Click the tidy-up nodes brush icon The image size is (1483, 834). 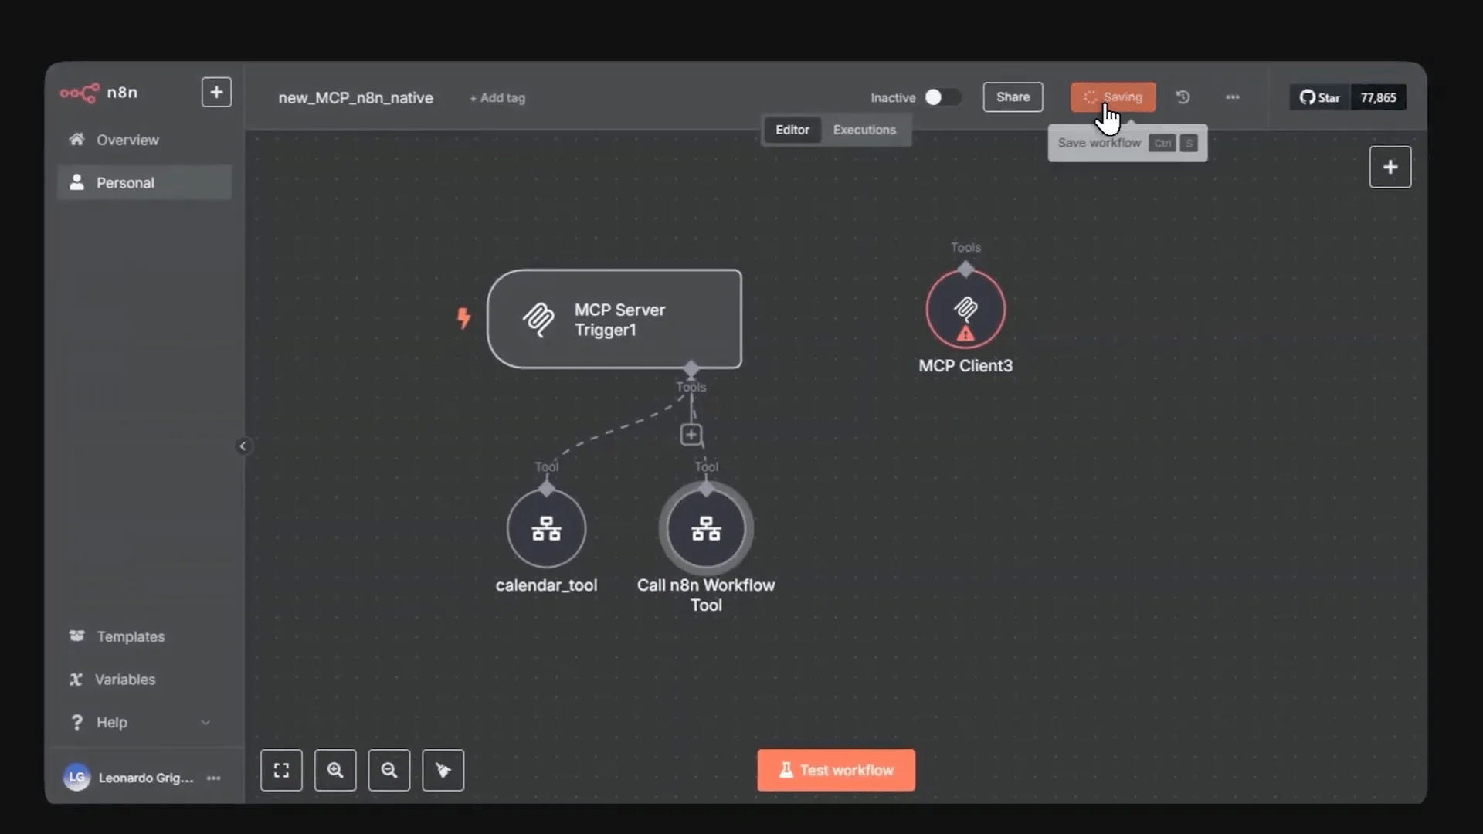(x=443, y=770)
